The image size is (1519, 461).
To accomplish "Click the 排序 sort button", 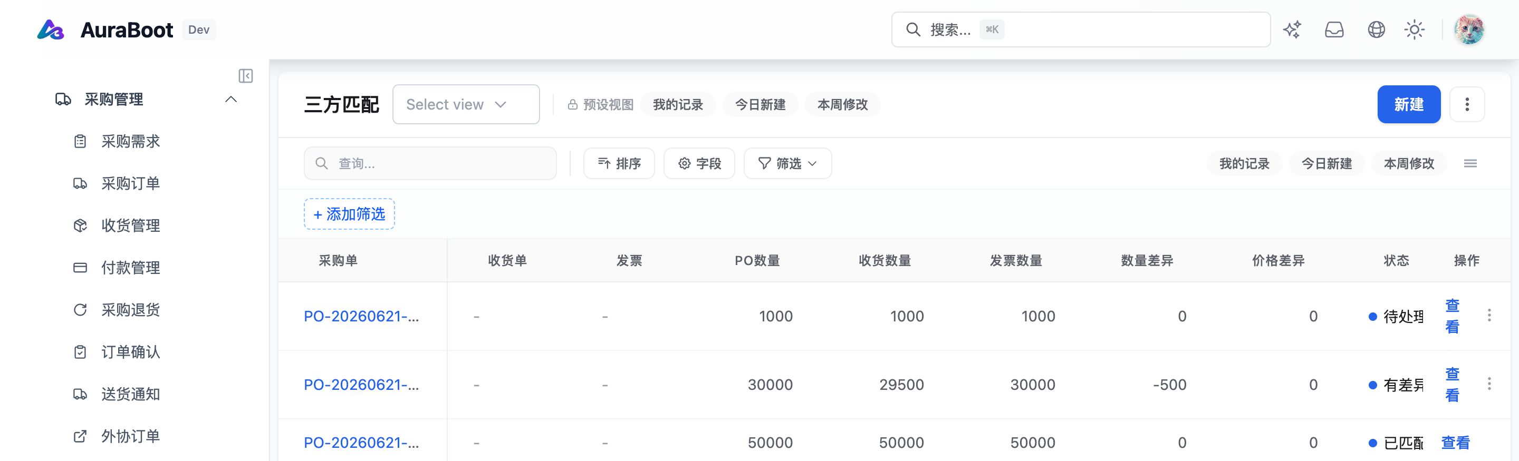I will [619, 163].
